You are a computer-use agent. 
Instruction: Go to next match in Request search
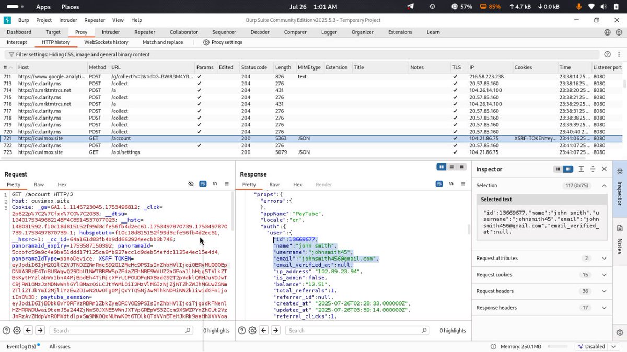40,331
